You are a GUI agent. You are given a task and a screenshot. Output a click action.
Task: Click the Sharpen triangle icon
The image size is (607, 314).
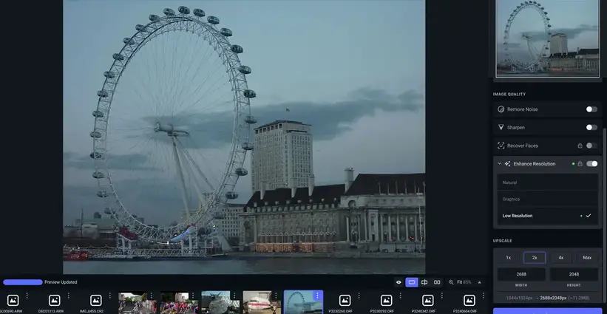[501, 127]
